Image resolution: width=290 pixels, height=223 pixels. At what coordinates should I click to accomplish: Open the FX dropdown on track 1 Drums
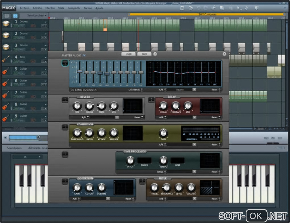point(44,26)
